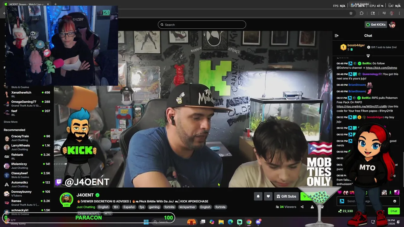Close the J4OENT Stream browser tab

pyautogui.click(x=48, y=4)
